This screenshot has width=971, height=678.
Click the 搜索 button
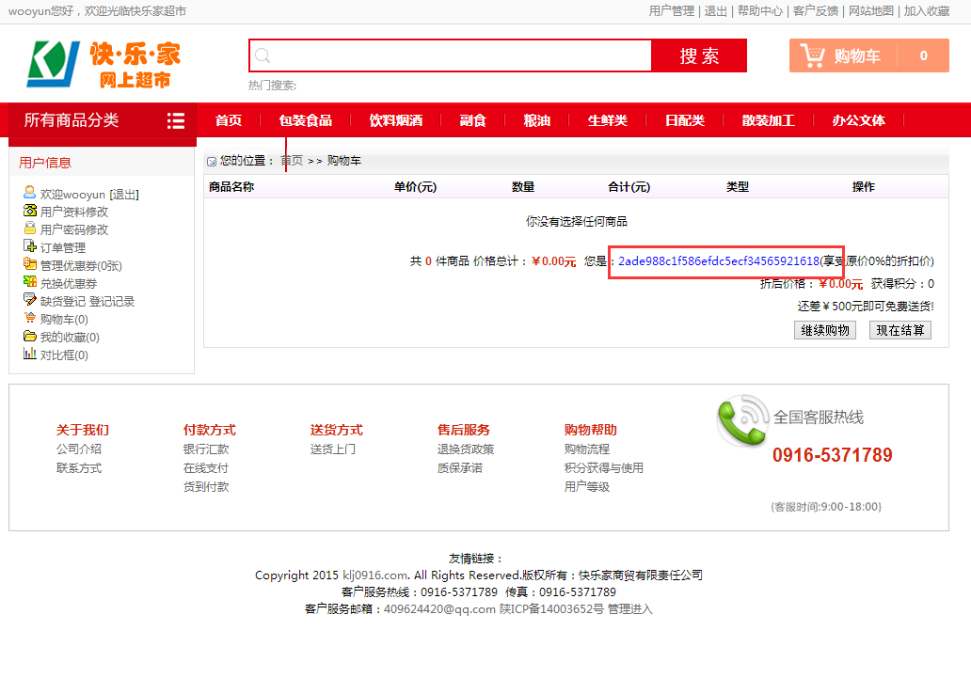click(699, 55)
